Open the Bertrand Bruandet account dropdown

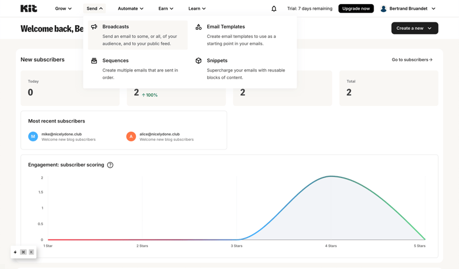[408, 9]
